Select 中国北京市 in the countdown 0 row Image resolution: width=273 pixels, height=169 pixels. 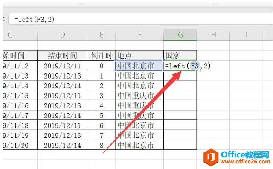coord(139,66)
